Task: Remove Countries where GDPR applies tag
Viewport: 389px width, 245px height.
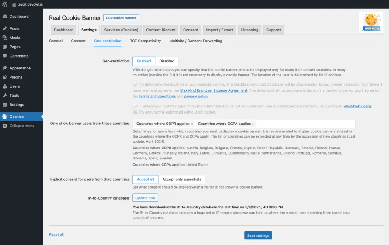Action: point(192,124)
